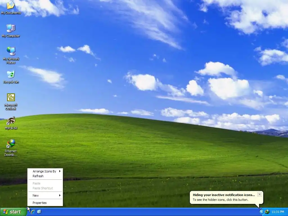Choose Refresh from the context menu
This screenshot has height=216, width=288.
tap(45, 176)
